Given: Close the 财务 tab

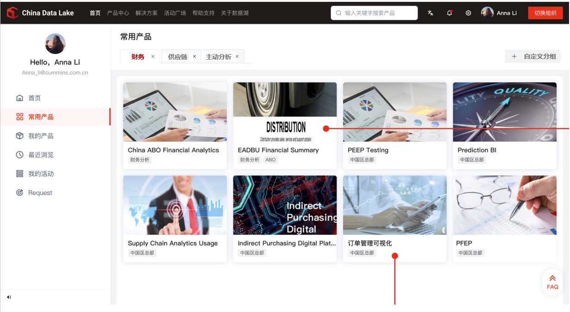Looking at the screenshot, I should (x=153, y=56).
